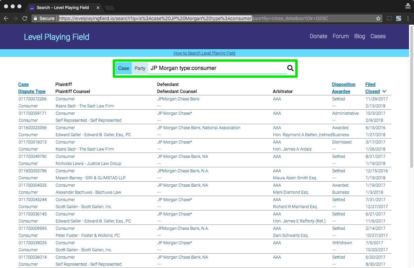Open a new browser tab
The width and height of the screenshot is (414, 268).
pyautogui.click(x=109, y=8)
